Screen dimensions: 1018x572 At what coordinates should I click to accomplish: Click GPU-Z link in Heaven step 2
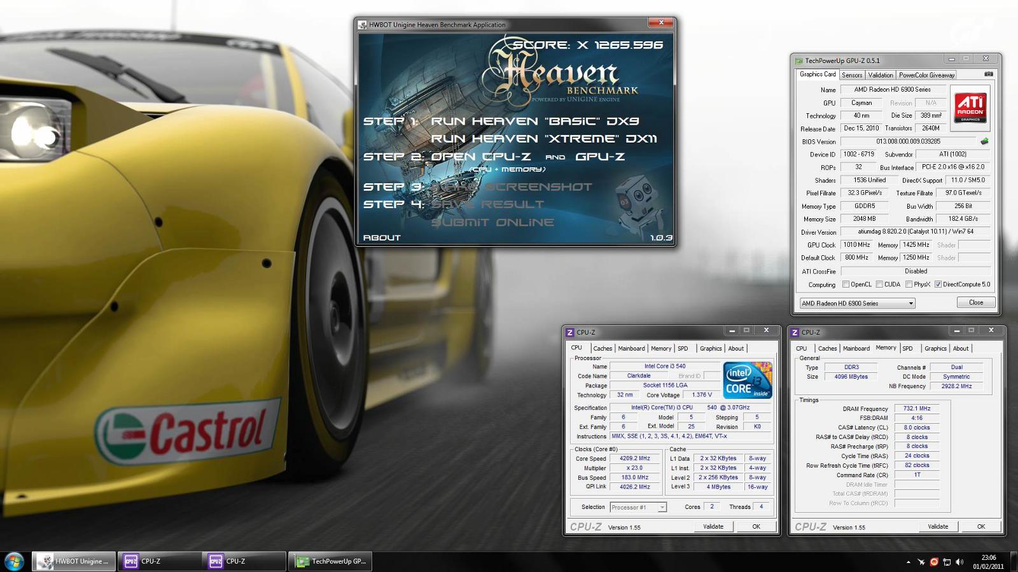tap(600, 157)
